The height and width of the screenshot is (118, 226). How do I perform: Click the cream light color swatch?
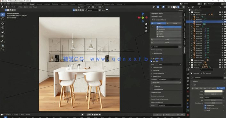coord(214,91)
